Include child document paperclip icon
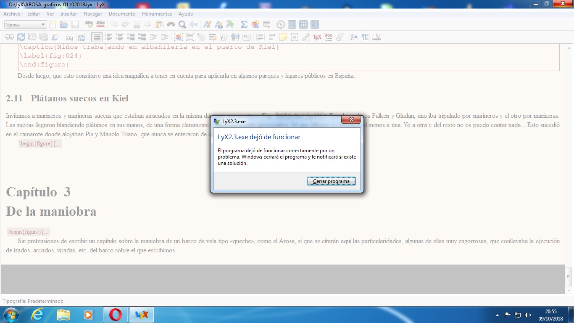574x323 pixels. 340,37
